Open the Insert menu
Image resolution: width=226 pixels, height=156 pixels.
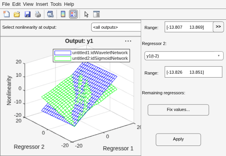(42, 4)
